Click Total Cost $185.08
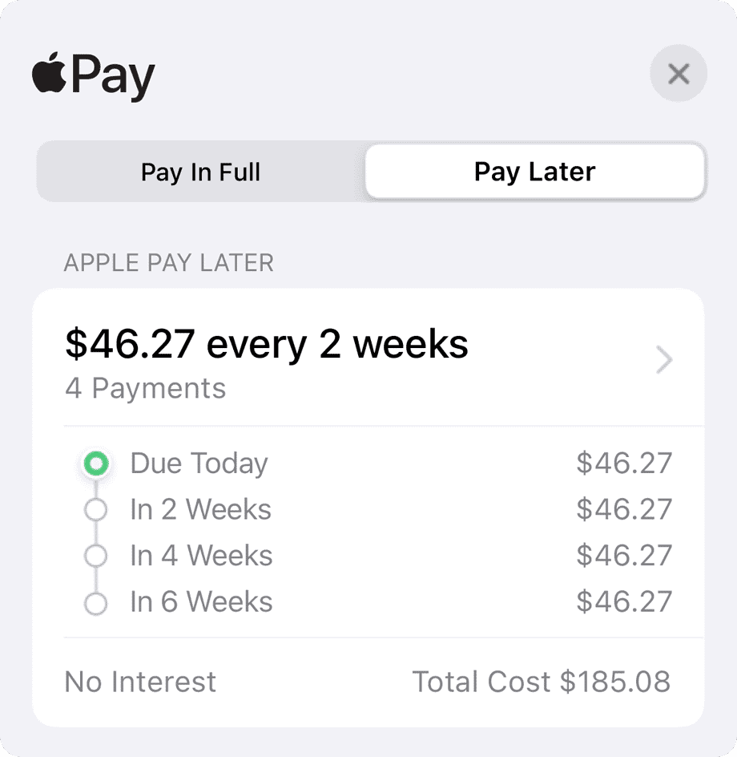737x757 pixels. pos(541,682)
